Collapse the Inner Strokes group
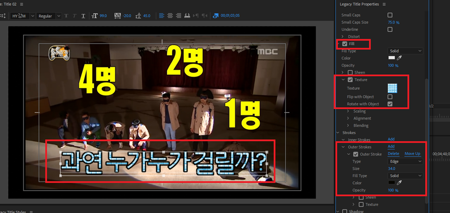450x213 pixels. 343,140
